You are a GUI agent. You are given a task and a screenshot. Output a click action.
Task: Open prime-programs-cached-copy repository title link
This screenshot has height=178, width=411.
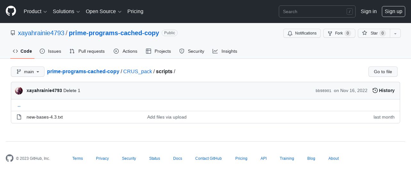114,33
